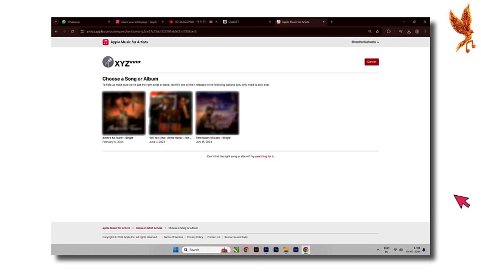Select the Apple Music for Artists tab
The width and height of the screenshot is (481, 272).
click(x=301, y=22)
